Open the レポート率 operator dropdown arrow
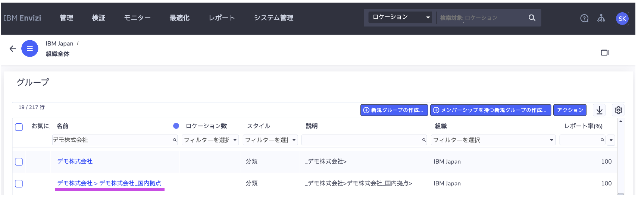This screenshot has width=638, height=199. point(611,140)
